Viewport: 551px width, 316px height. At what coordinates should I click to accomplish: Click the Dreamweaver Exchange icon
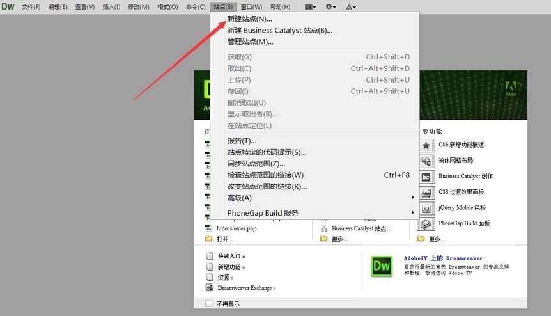point(210,287)
